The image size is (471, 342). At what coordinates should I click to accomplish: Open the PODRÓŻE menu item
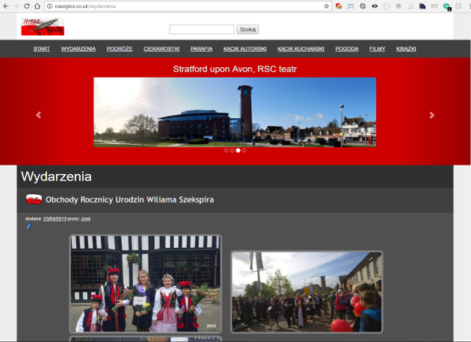(x=120, y=49)
